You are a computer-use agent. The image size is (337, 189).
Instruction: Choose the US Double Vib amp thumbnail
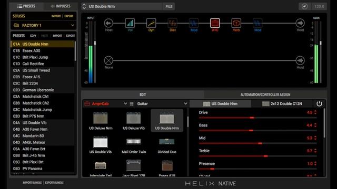(101, 145)
